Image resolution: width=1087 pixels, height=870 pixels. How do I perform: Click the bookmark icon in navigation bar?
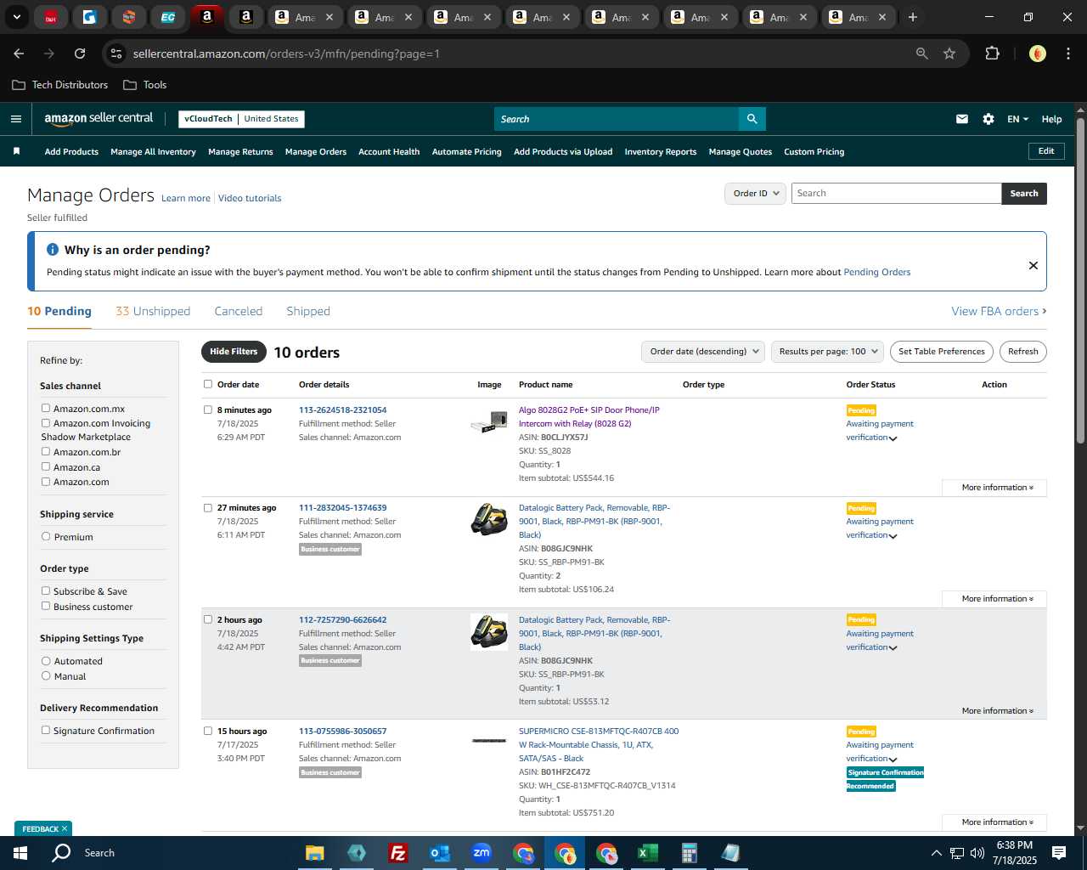(16, 151)
